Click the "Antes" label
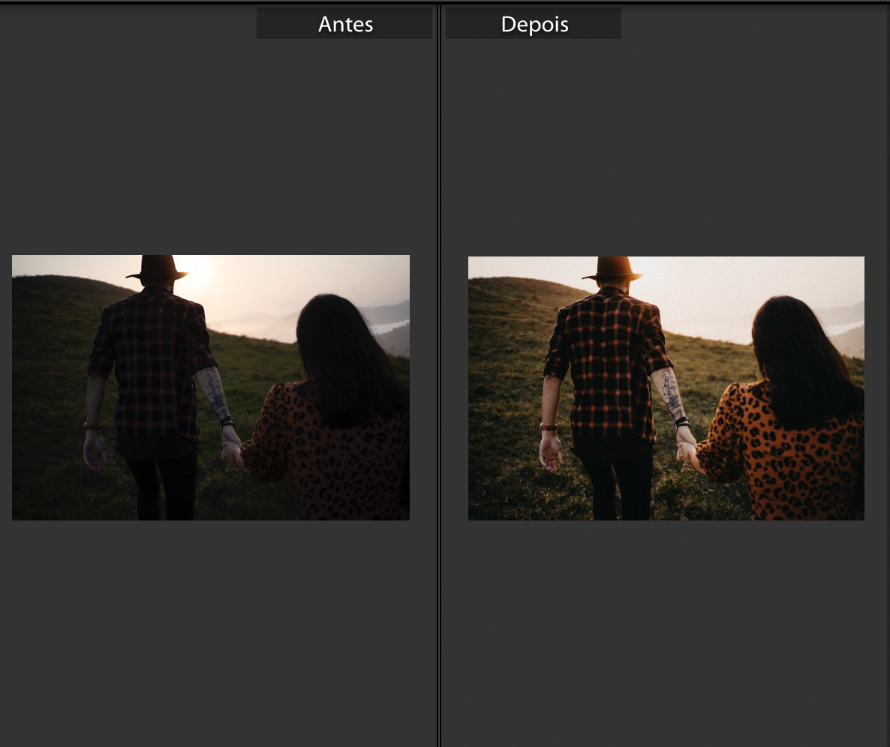Viewport: 890px width, 747px height. point(344,24)
